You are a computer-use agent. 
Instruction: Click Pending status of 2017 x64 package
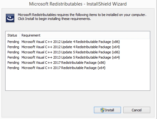[x=13, y=68]
